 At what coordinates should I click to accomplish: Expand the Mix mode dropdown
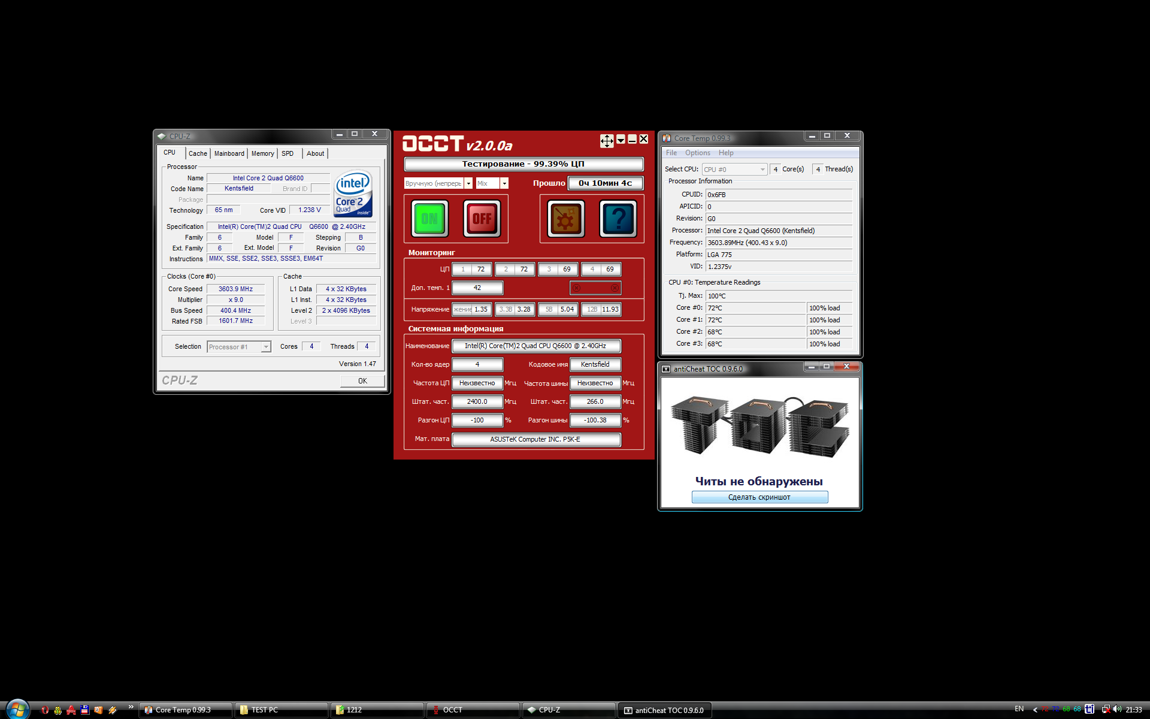click(x=504, y=183)
